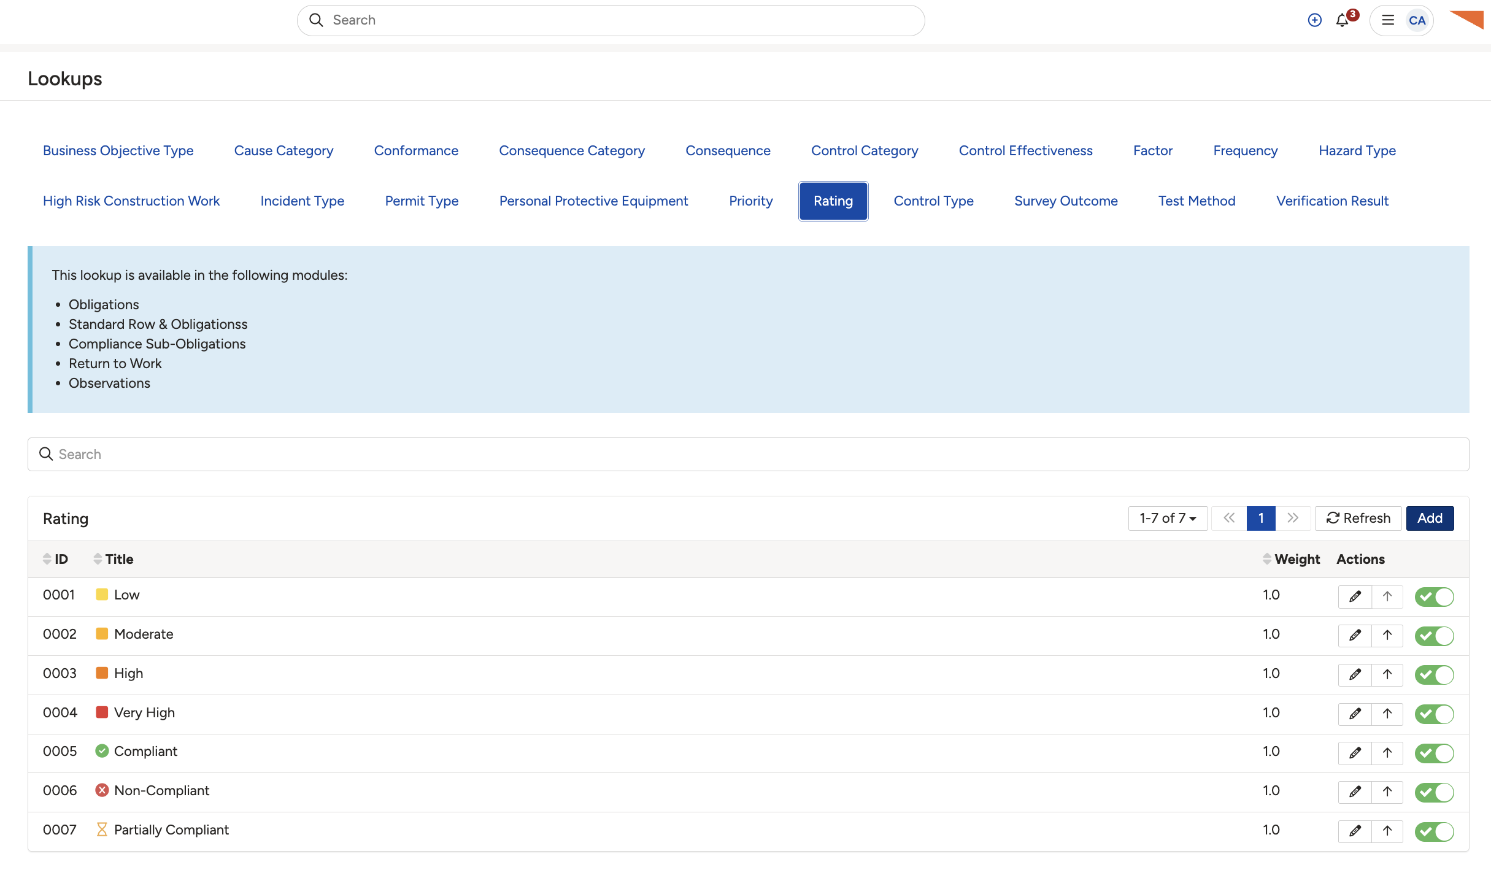Disable the High rating toggle
1491x886 pixels.
point(1435,675)
